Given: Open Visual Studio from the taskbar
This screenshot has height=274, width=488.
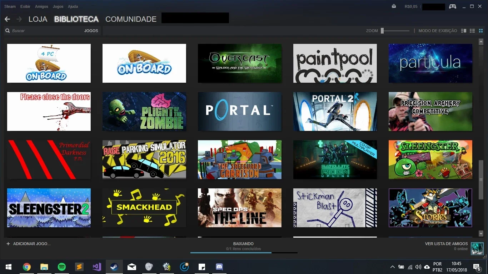Looking at the screenshot, I should click(x=96, y=267).
